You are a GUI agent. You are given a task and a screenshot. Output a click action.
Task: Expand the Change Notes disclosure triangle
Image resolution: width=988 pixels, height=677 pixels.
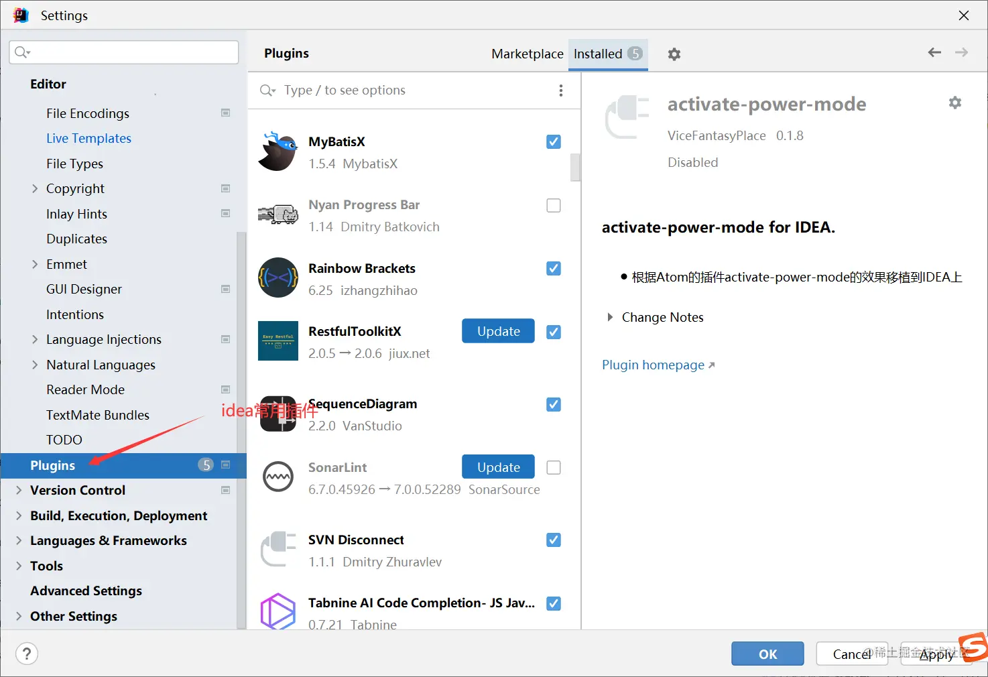pyautogui.click(x=610, y=317)
